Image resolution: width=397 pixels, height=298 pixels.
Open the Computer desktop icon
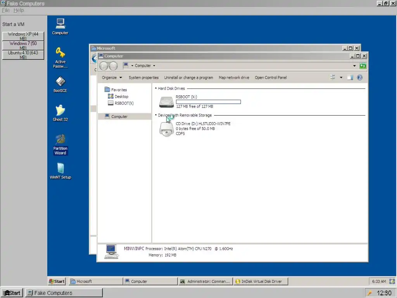coord(60,26)
